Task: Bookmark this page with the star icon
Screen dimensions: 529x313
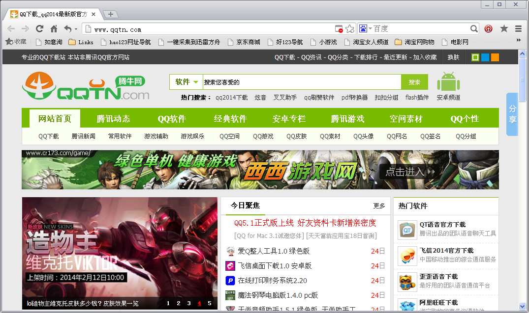Action: pyautogui.click(x=350, y=29)
